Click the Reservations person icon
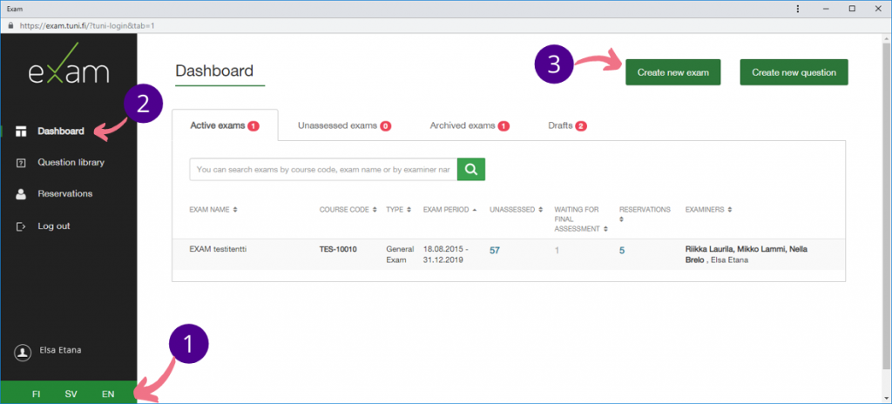The image size is (892, 404). (x=22, y=194)
